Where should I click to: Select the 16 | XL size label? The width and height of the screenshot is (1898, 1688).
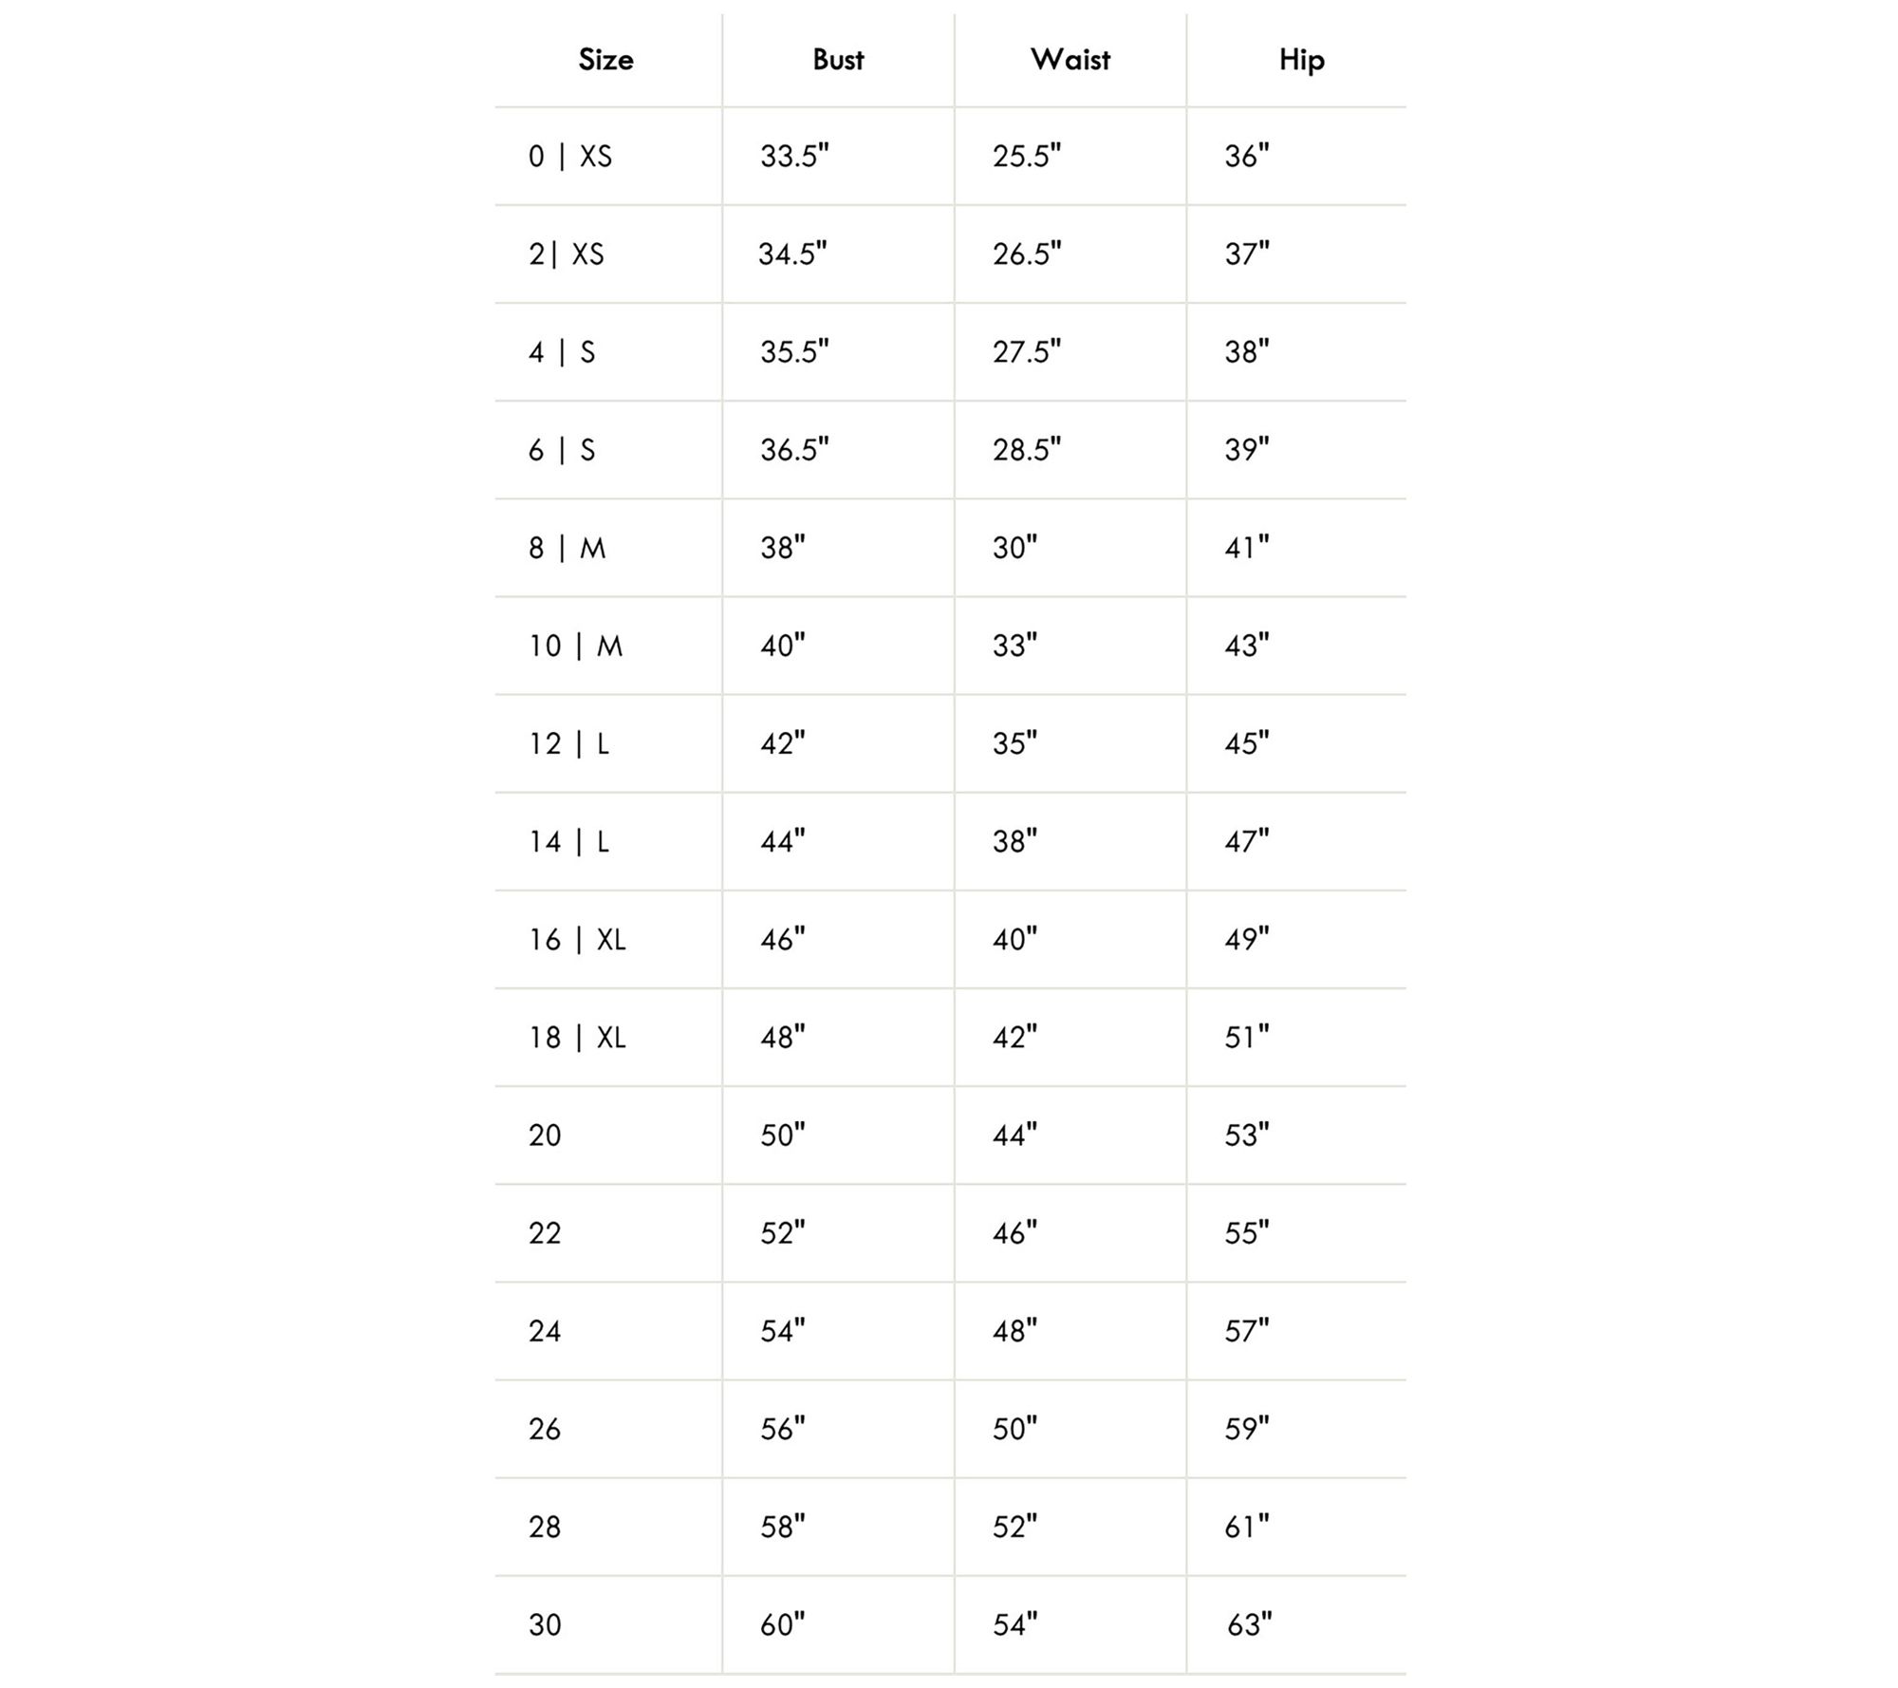(x=577, y=940)
